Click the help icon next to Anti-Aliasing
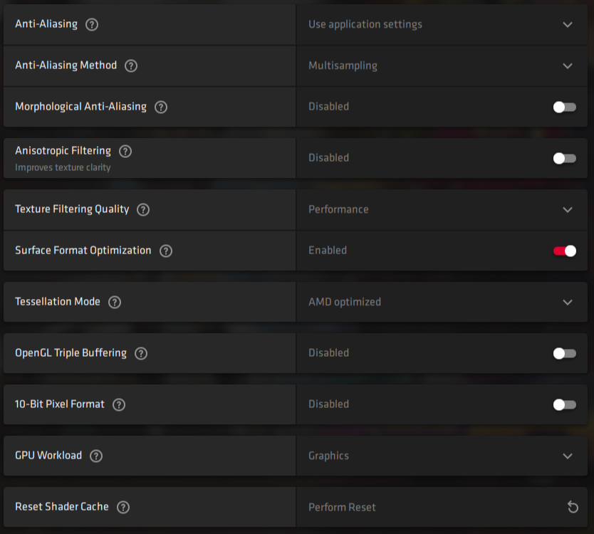 pyautogui.click(x=92, y=24)
